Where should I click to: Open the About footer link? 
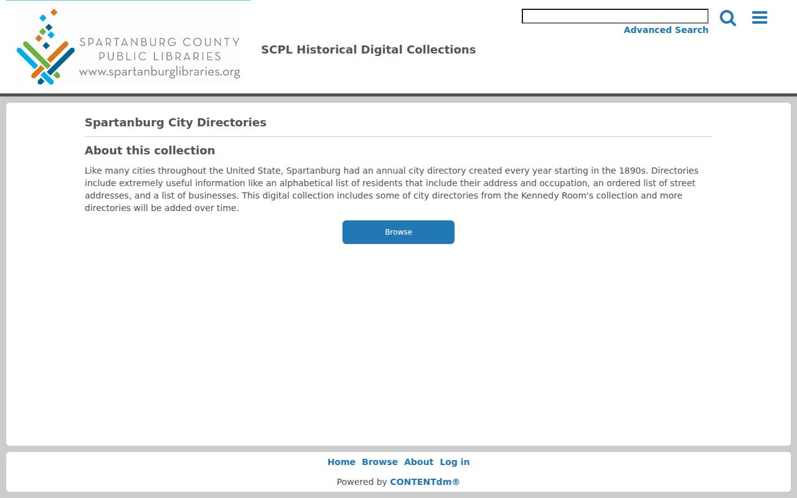click(418, 462)
